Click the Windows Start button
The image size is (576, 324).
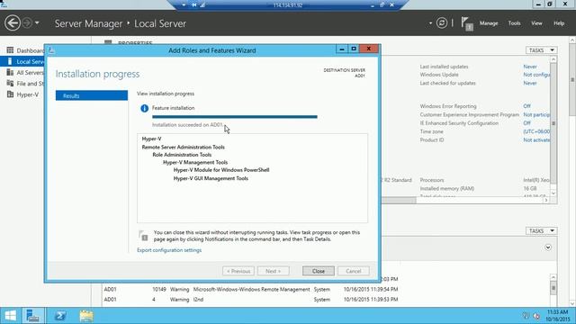point(10,316)
